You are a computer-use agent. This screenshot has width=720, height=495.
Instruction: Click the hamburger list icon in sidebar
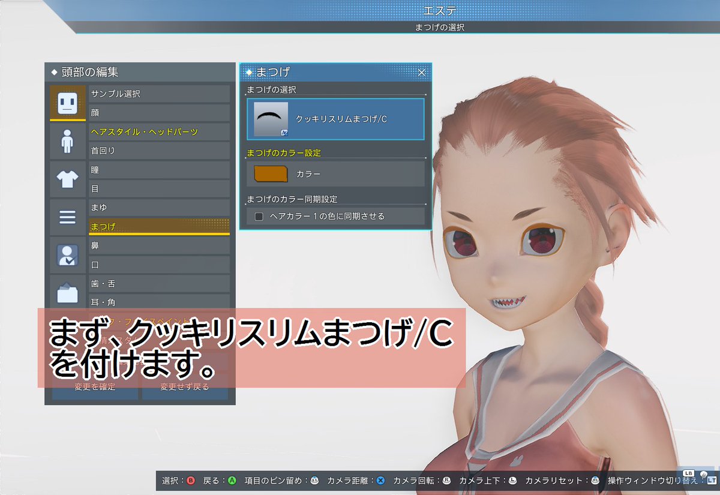(67, 217)
